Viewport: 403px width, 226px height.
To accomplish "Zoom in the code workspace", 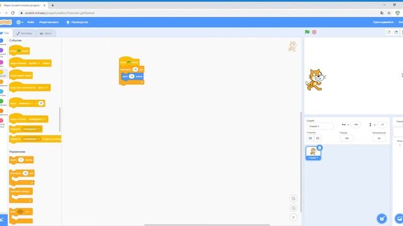I will pyautogui.click(x=293, y=198).
